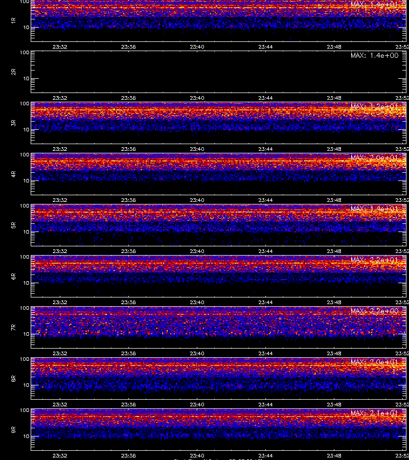Click the 23:44 time label below 8R panel
The image size is (409, 460).
click(x=265, y=405)
